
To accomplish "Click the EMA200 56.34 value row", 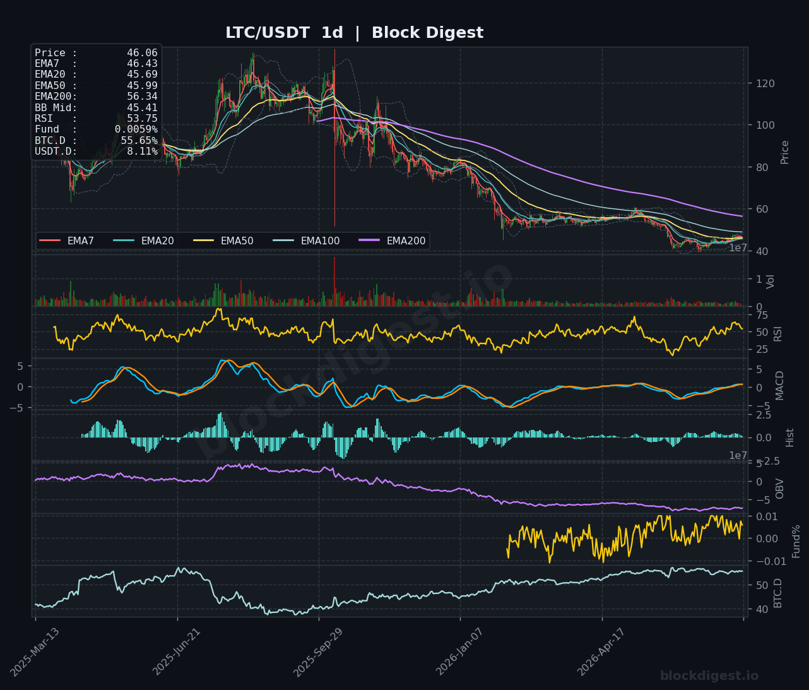I will pos(96,97).
